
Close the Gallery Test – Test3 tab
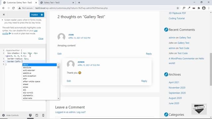[x=73, y=3]
